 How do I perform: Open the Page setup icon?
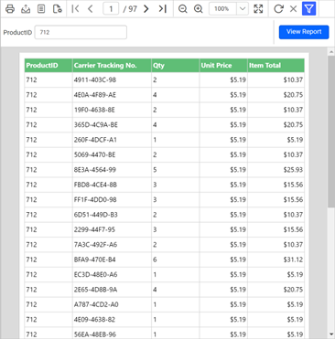tap(57, 9)
